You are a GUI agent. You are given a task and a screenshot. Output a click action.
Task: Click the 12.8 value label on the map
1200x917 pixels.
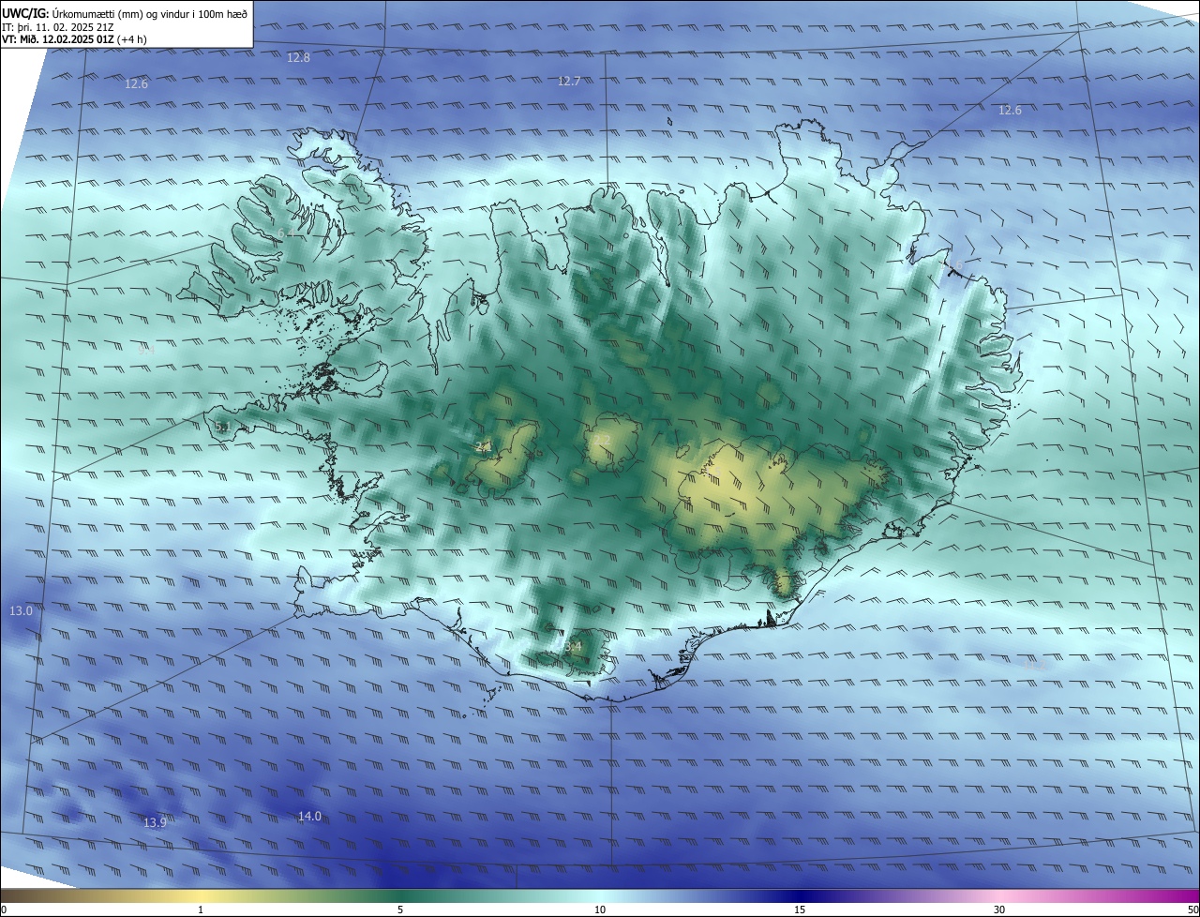[x=298, y=57]
